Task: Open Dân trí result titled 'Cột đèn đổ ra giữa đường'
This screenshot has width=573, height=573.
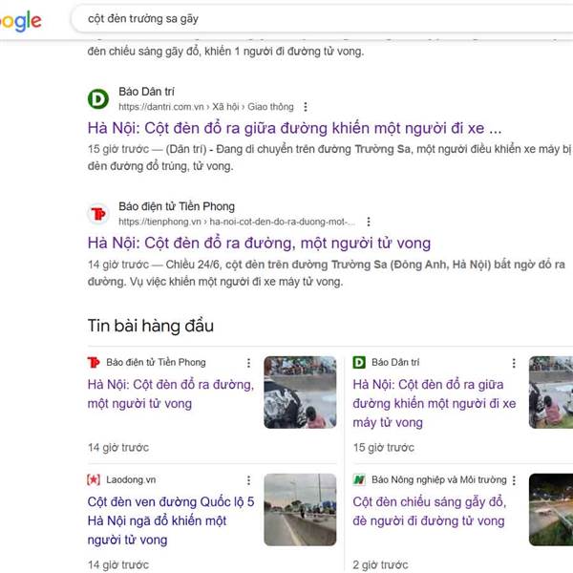Action: pos(294,128)
